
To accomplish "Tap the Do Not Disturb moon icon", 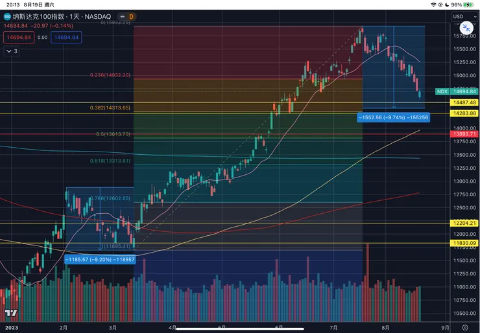I will click(x=447, y=5).
